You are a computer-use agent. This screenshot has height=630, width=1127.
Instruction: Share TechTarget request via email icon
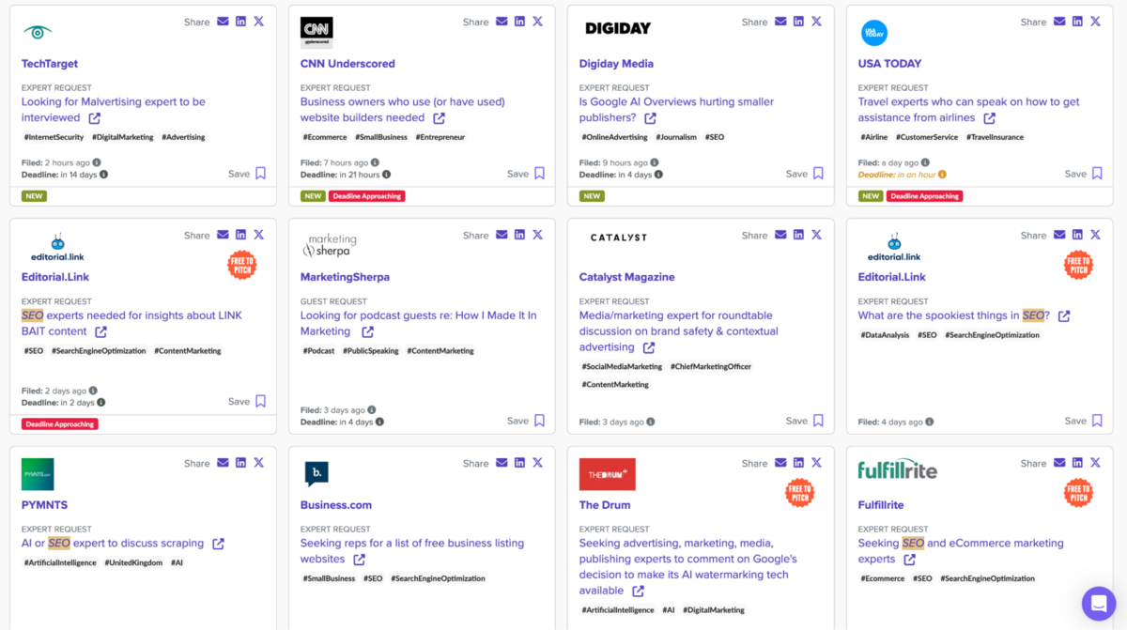[x=223, y=22]
